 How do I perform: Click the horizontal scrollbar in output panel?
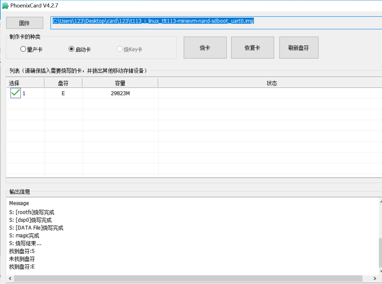188,278
